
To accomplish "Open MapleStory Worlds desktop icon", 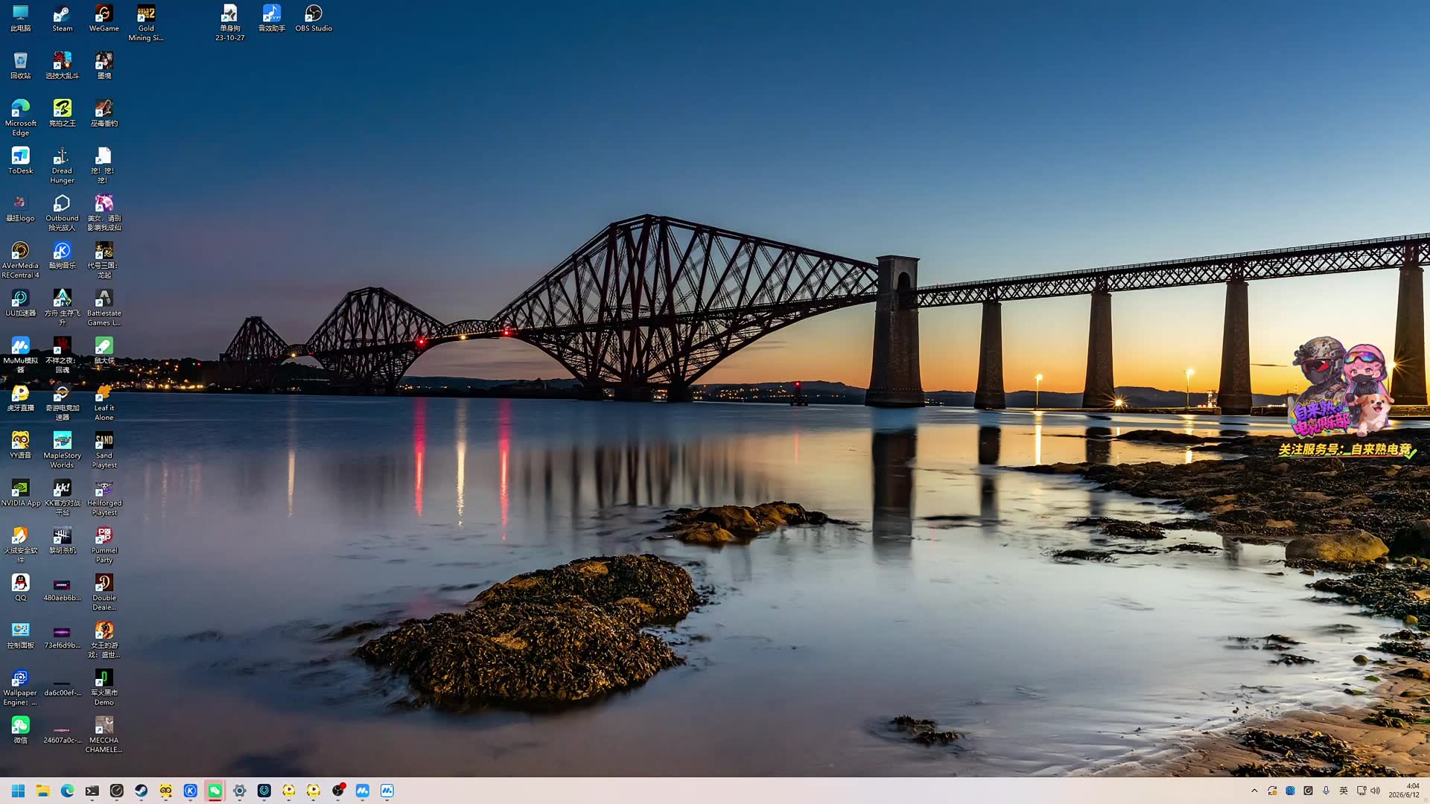I will click(x=63, y=450).
